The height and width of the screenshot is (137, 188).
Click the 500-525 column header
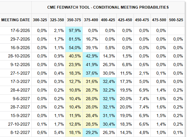(x=176, y=20)
